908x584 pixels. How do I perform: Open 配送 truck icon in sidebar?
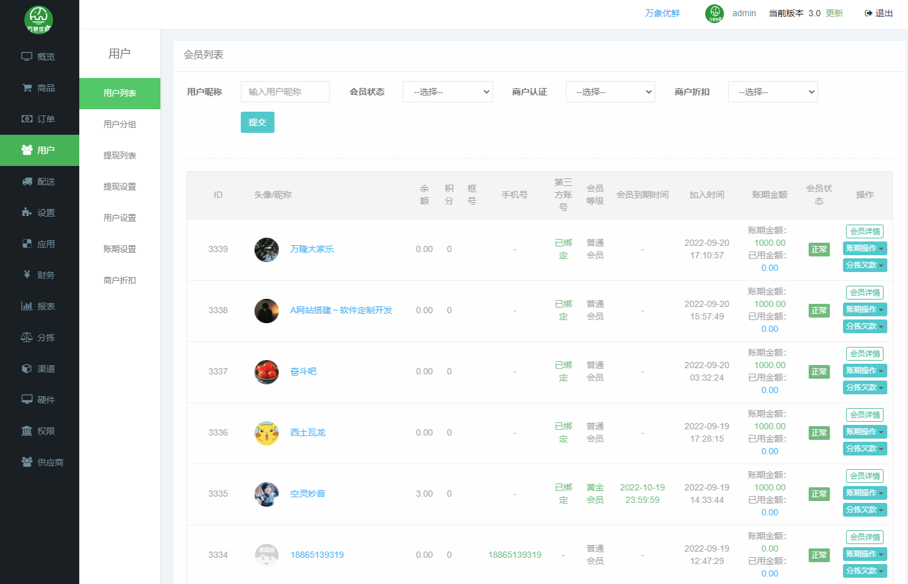(x=27, y=182)
